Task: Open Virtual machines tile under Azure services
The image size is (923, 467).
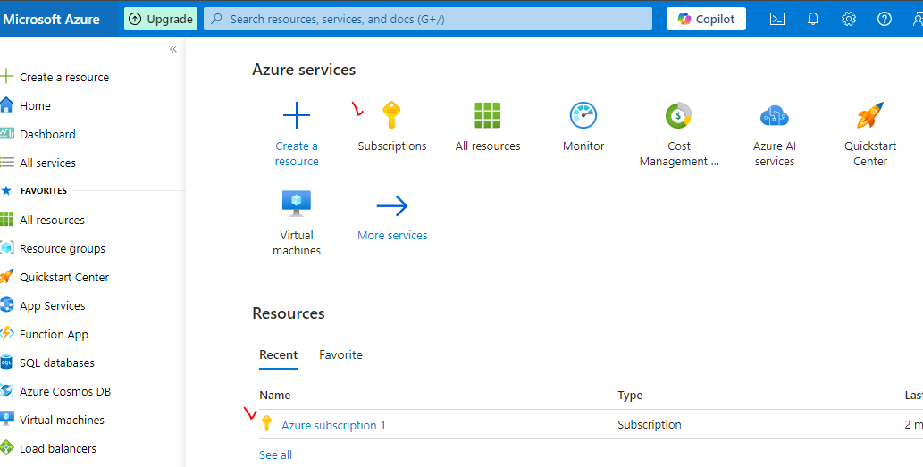Action: pyautogui.click(x=296, y=204)
